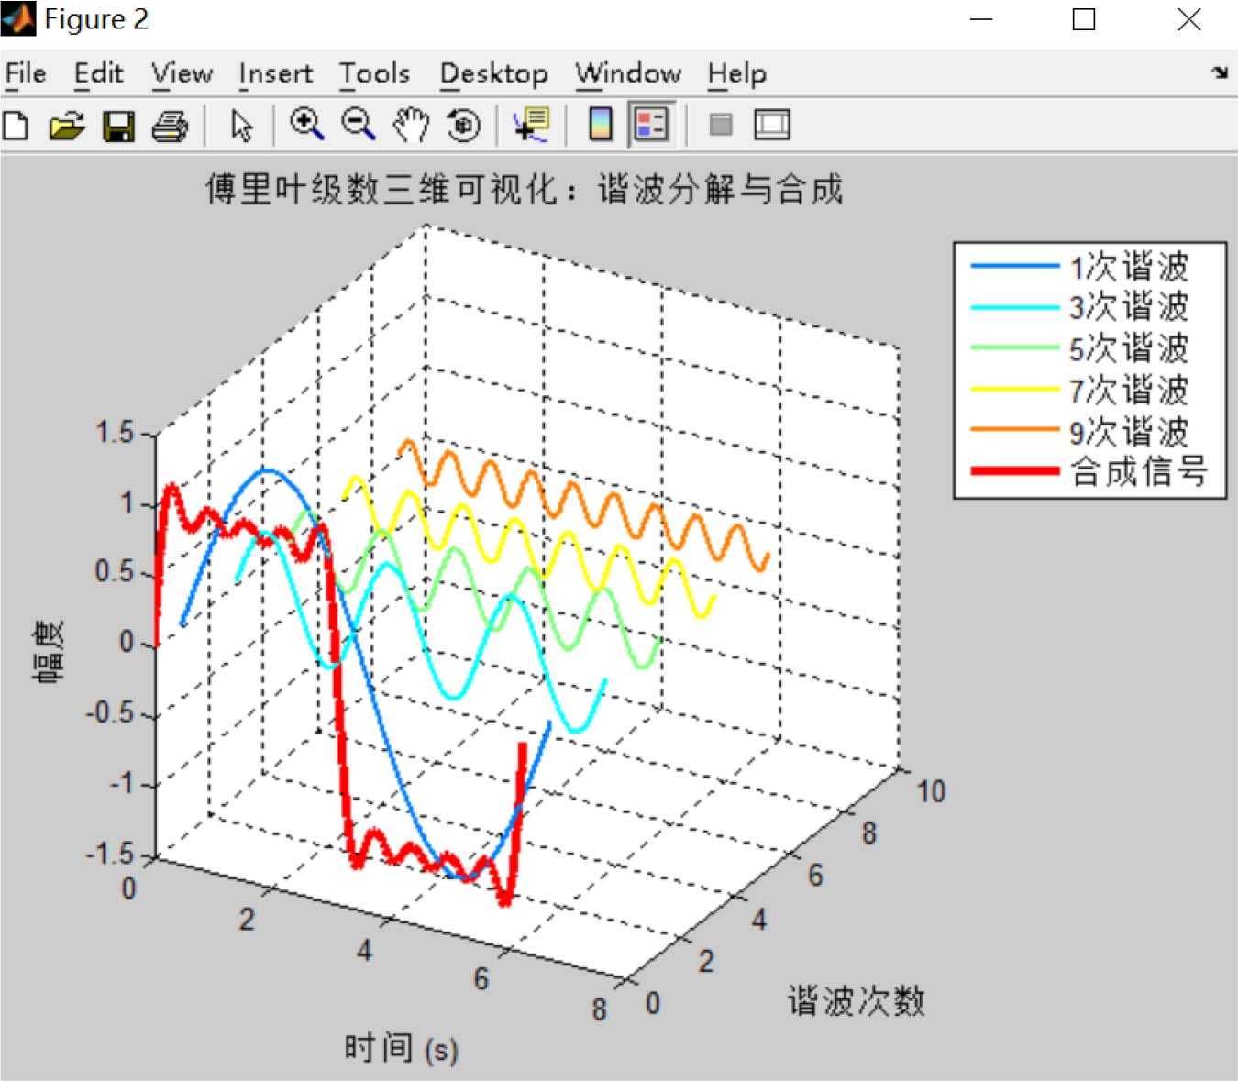1238x1081 pixels.
Task: Enable the Data Cursor tool
Action: click(x=531, y=124)
